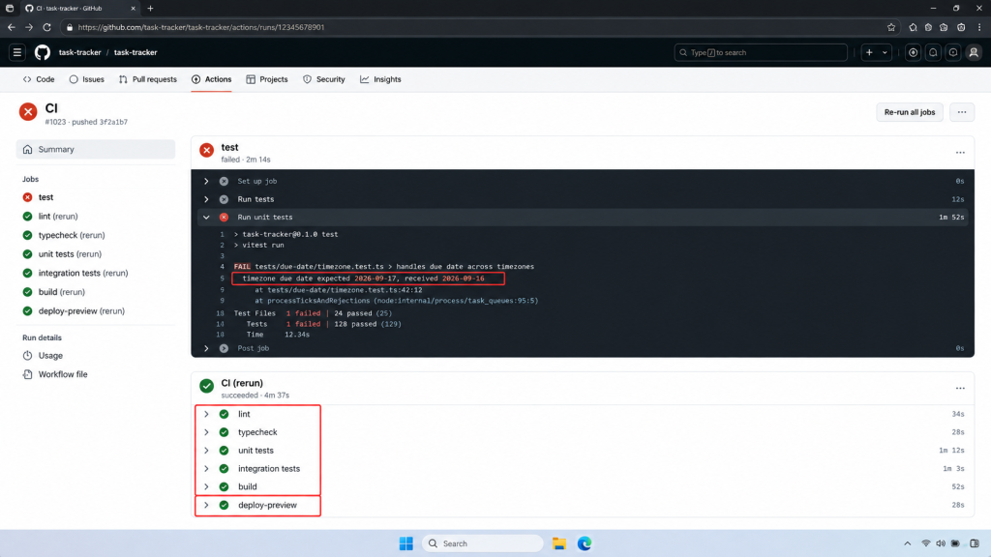
Task: Open the create new dropdown arrow
Action: [x=885, y=52]
